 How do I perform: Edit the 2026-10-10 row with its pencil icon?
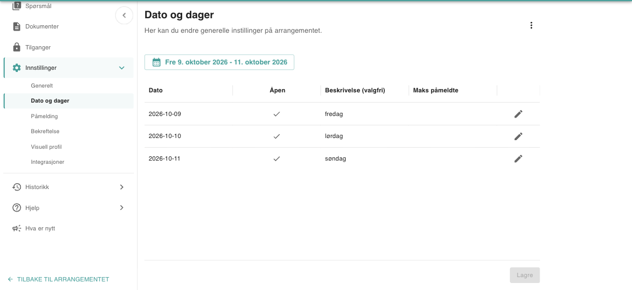[x=518, y=136]
